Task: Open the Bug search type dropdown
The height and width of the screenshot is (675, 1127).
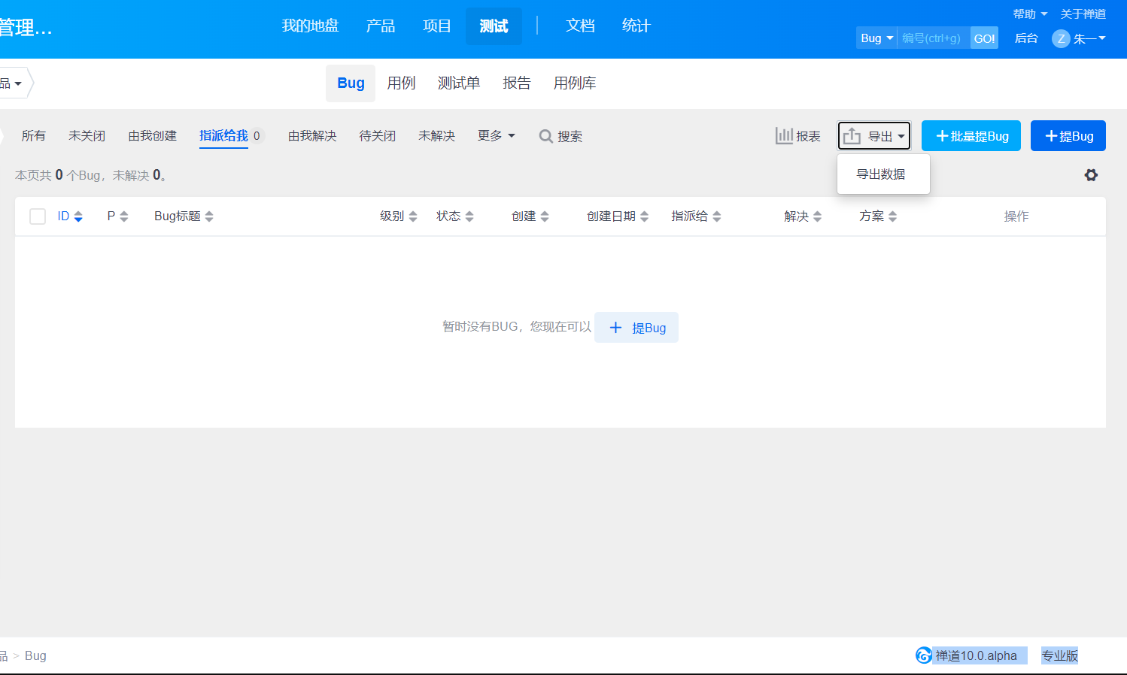Action: [876, 38]
